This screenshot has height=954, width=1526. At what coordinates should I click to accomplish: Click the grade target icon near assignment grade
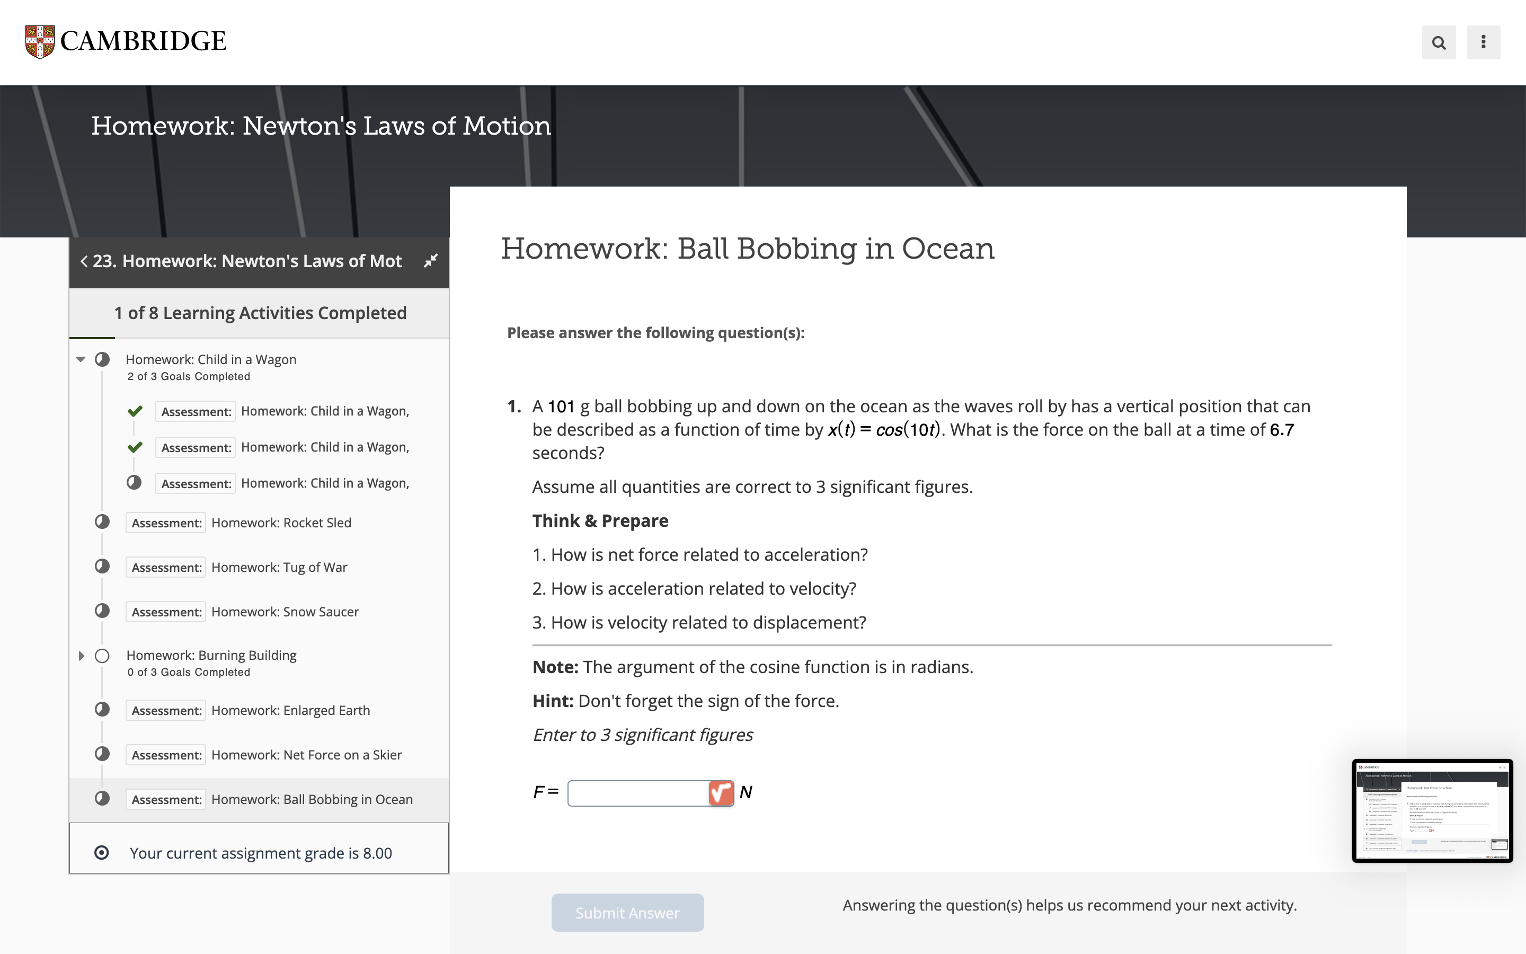pos(102,852)
